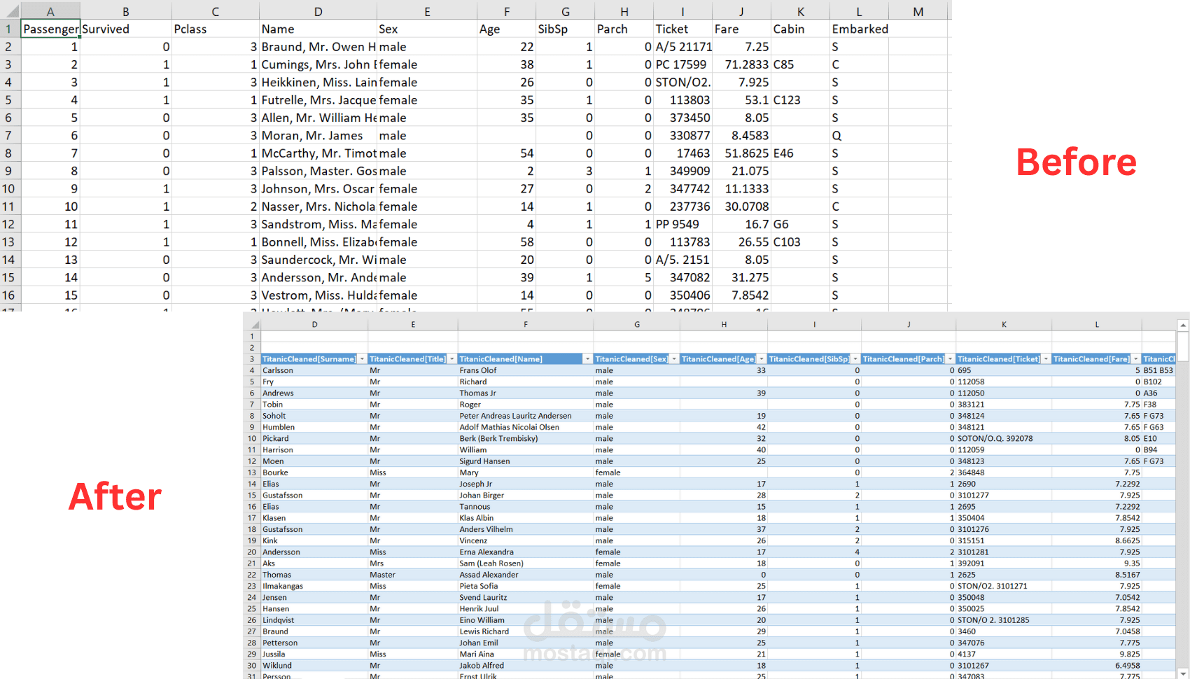Click the scroll down arrow in the After sheet
This screenshot has height=679, width=1190.
1183,673
